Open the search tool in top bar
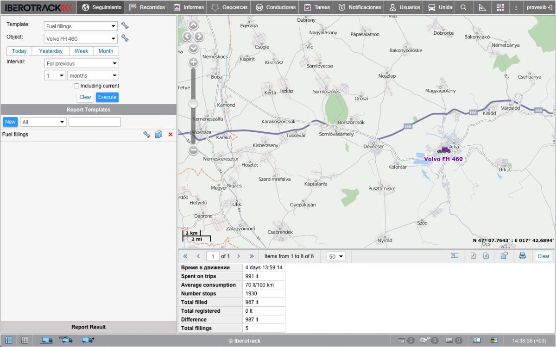 point(463,7)
